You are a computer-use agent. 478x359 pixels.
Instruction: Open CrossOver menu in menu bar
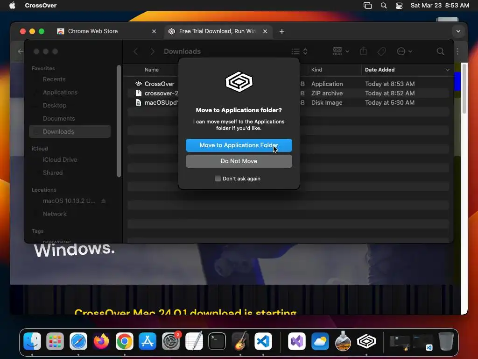tap(41, 6)
